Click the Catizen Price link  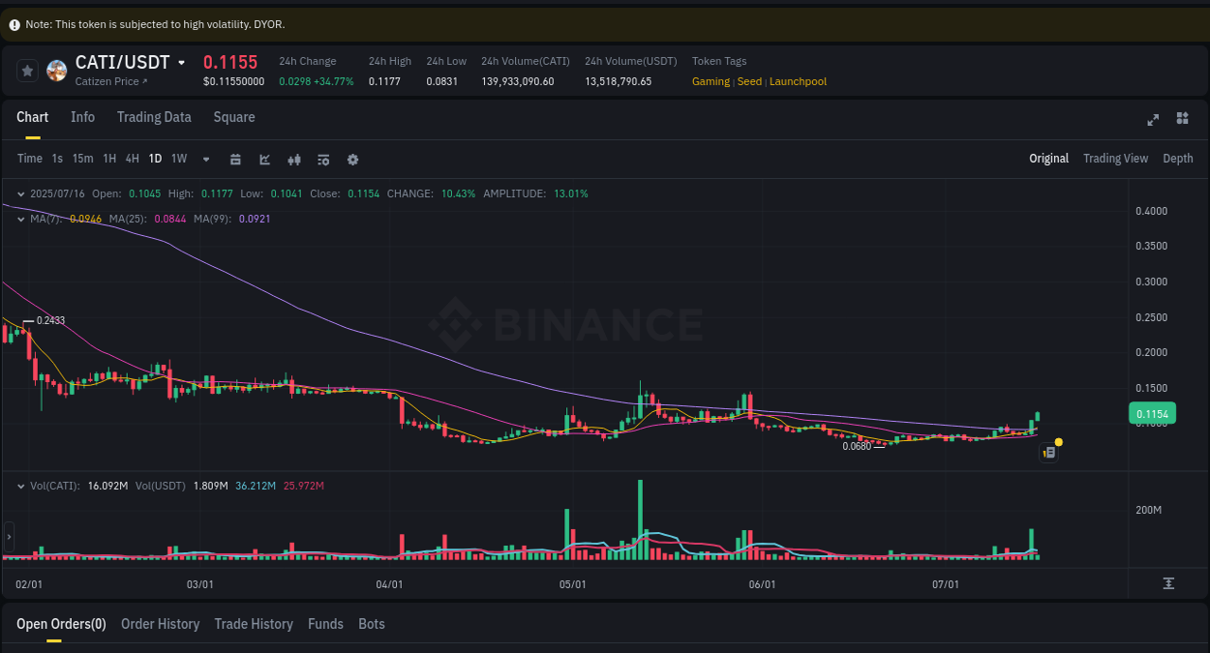click(x=105, y=81)
